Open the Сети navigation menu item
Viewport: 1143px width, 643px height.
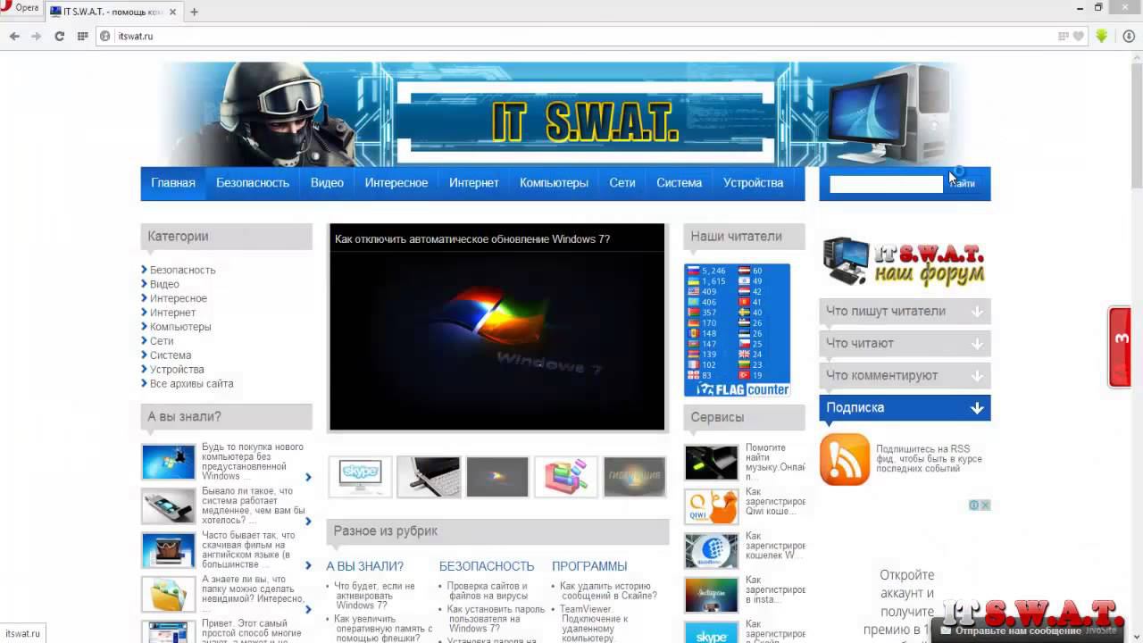click(x=622, y=182)
